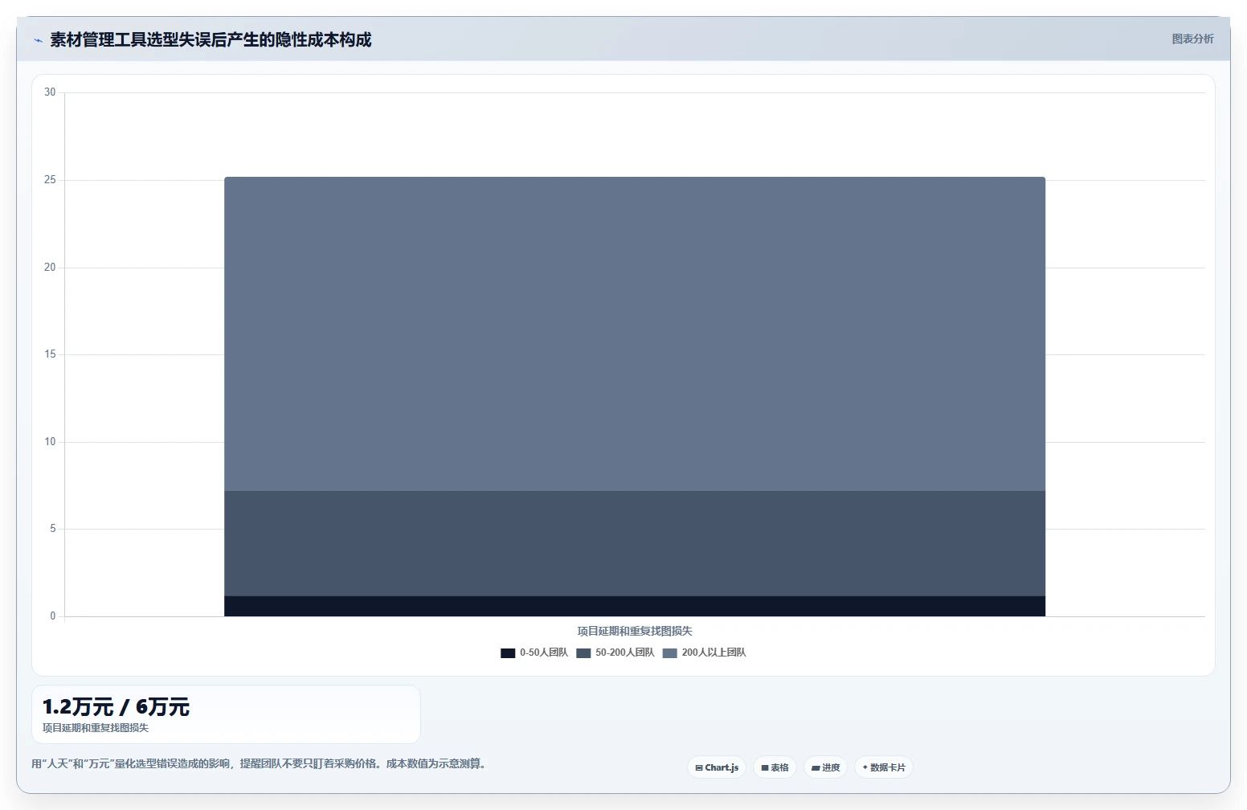The width and height of the screenshot is (1247, 810).
Task: Click the chart title 素材管理工具选型失误后产生的隐性成本构成
Action: pos(211,39)
